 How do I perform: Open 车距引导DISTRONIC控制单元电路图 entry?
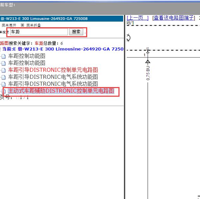tap(53, 70)
